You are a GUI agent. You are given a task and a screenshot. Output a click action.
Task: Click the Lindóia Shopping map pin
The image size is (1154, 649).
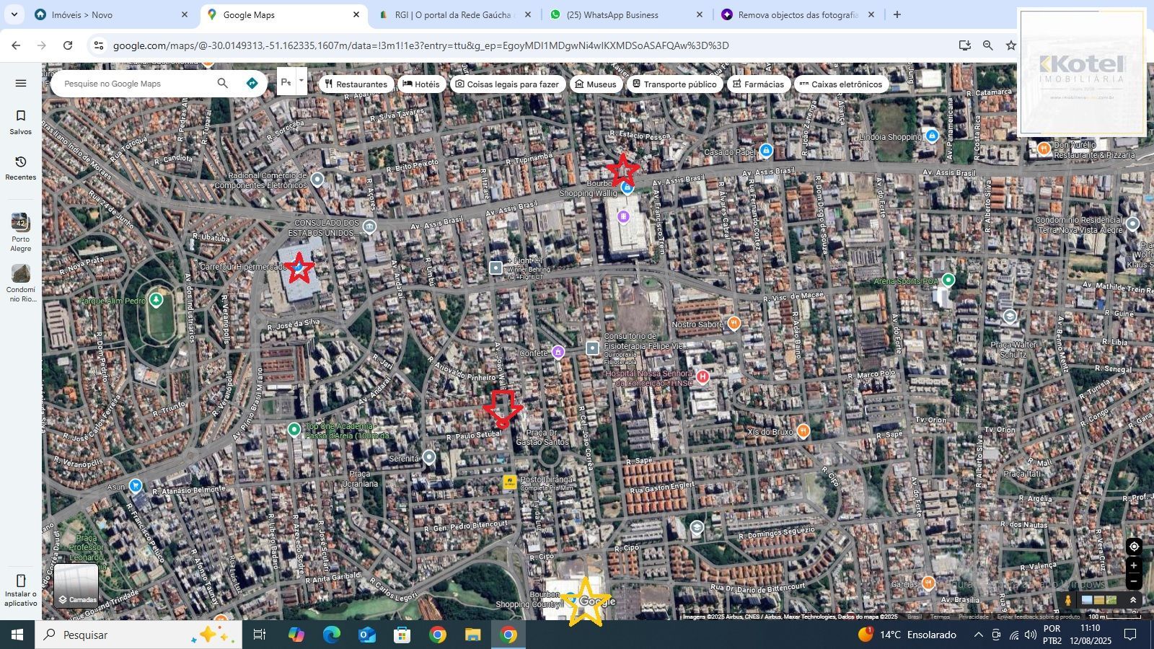pos(932,136)
